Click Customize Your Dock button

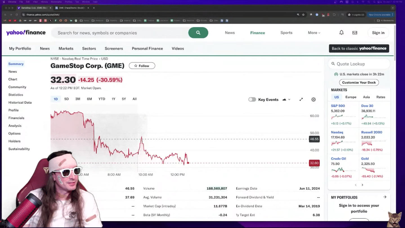[359, 82]
